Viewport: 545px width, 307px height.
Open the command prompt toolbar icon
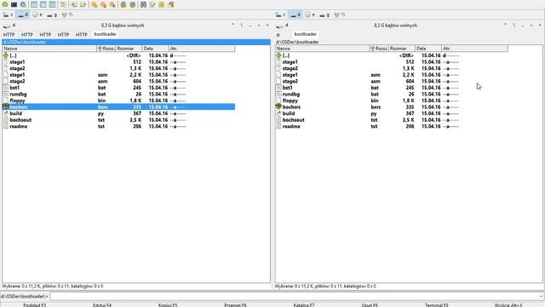14,4
